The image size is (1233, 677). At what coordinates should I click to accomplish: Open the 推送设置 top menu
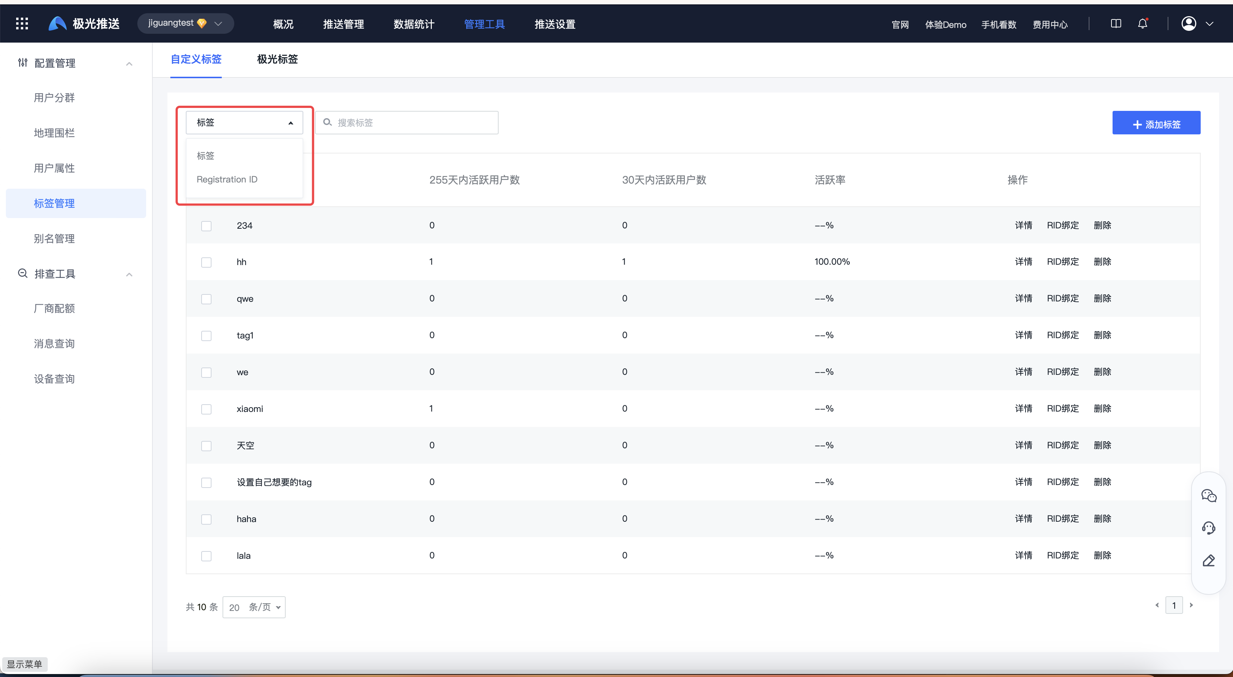coord(555,24)
